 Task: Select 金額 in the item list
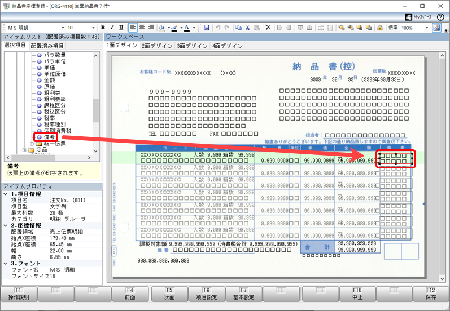point(49,80)
